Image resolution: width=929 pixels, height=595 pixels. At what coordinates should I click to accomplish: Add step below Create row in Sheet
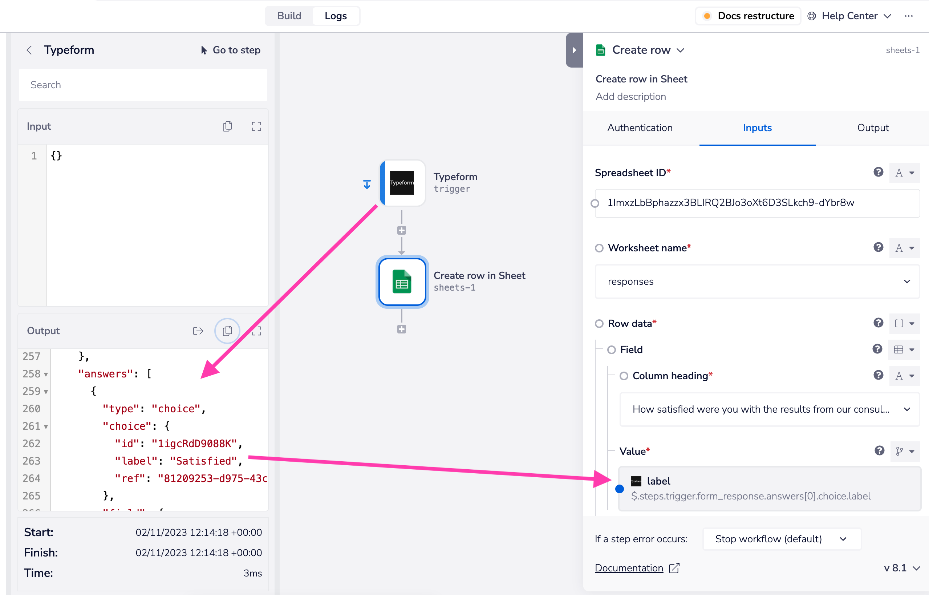401,329
